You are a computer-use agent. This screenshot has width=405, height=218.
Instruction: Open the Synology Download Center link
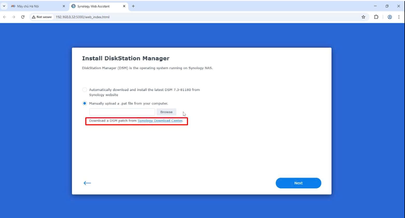tap(160, 121)
